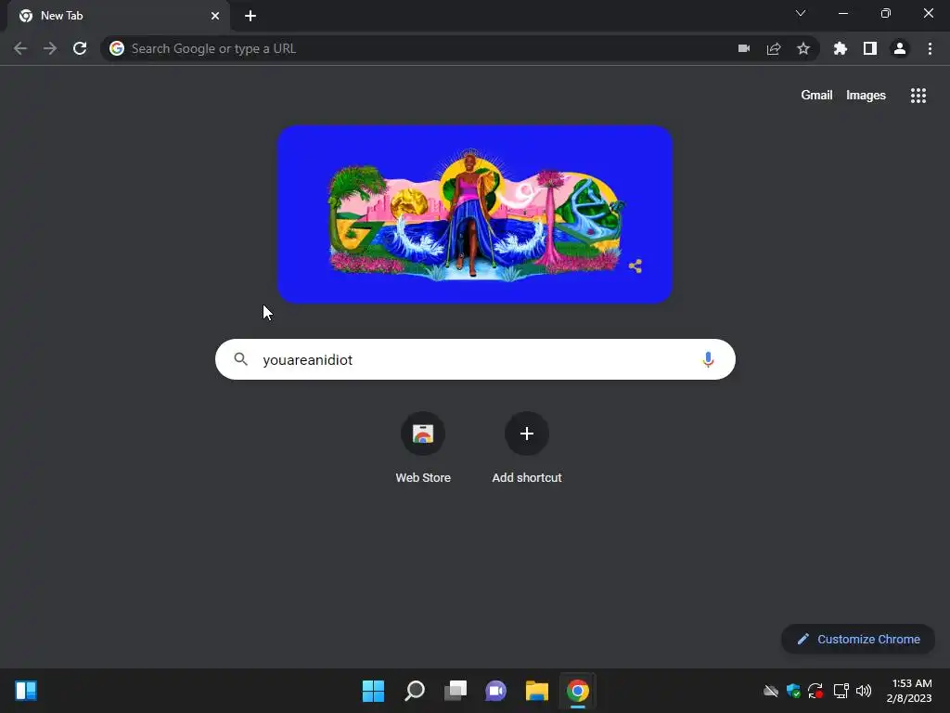Start voice search with microphone
This screenshot has width=950, height=713.
click(x=708, y=359)
